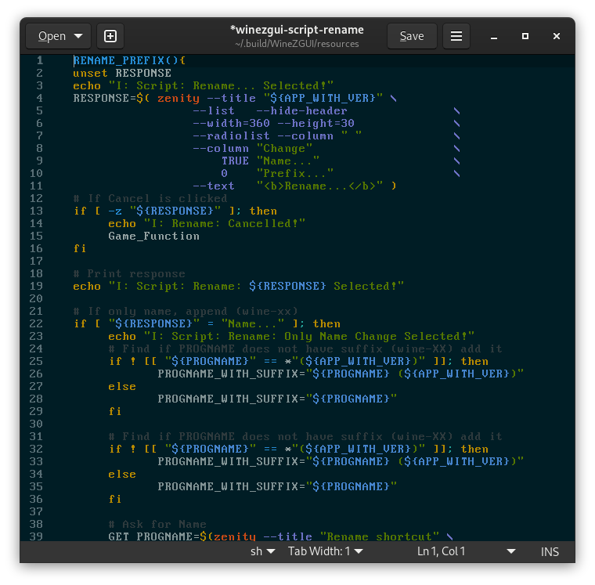Click on 'unset RESPONSE' line

tap(122, 73)
